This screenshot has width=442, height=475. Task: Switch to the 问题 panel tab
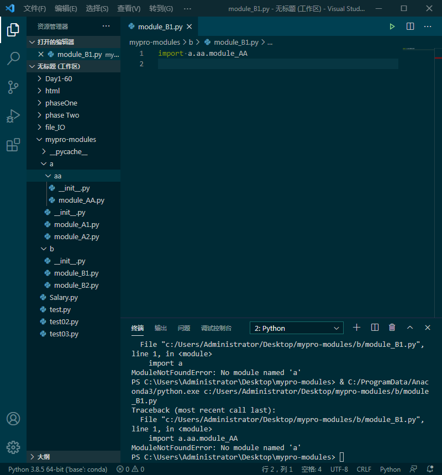pos(184,328)
